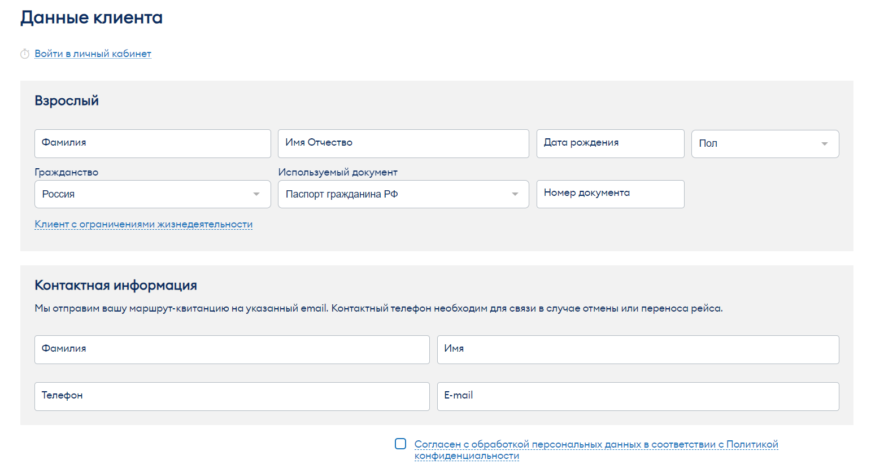Select the 'E-mail' input field
Viewport: 871px width, 464px height.
[x=638, y=396]
